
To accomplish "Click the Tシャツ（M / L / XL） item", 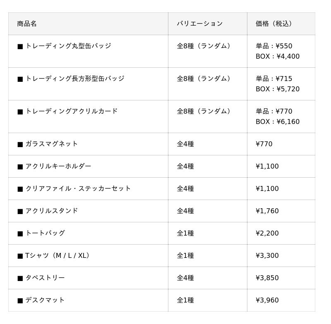I will 58,255.
